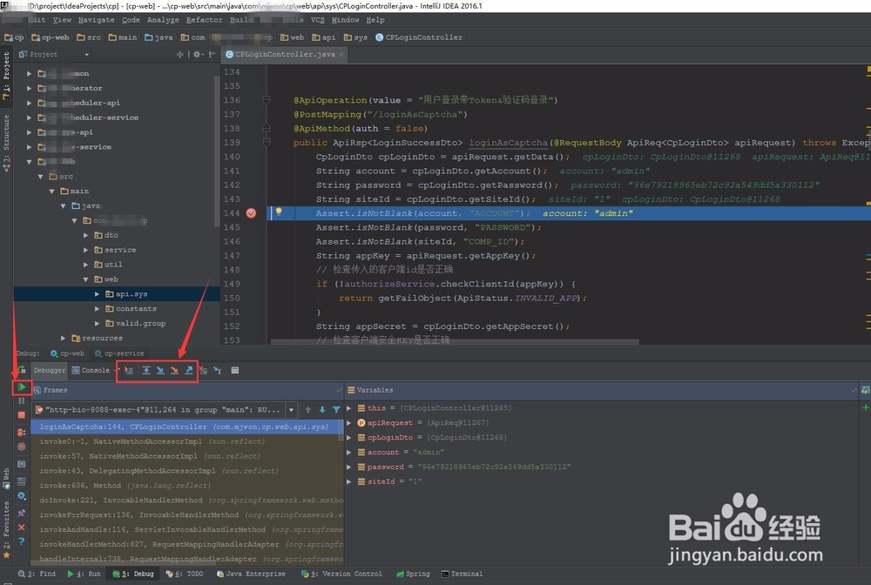871x585 pixels.
Task: Restore debug layout icon
Action: [22, 481]
